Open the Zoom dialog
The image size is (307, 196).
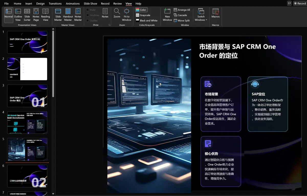click(x=117, y=13)
